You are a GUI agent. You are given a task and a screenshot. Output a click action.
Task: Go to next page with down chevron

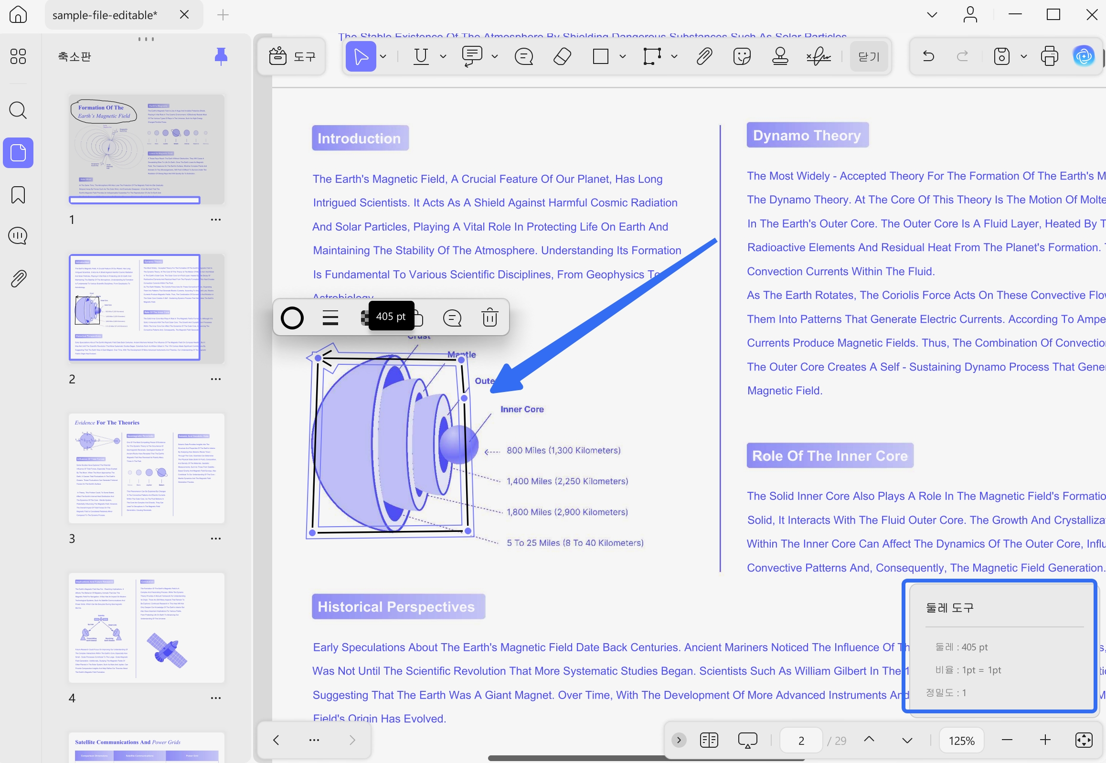907,741
